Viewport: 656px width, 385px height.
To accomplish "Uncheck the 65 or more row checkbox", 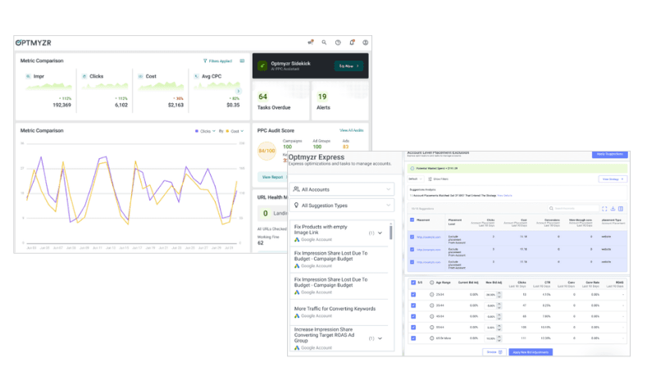I will [413, 337].
